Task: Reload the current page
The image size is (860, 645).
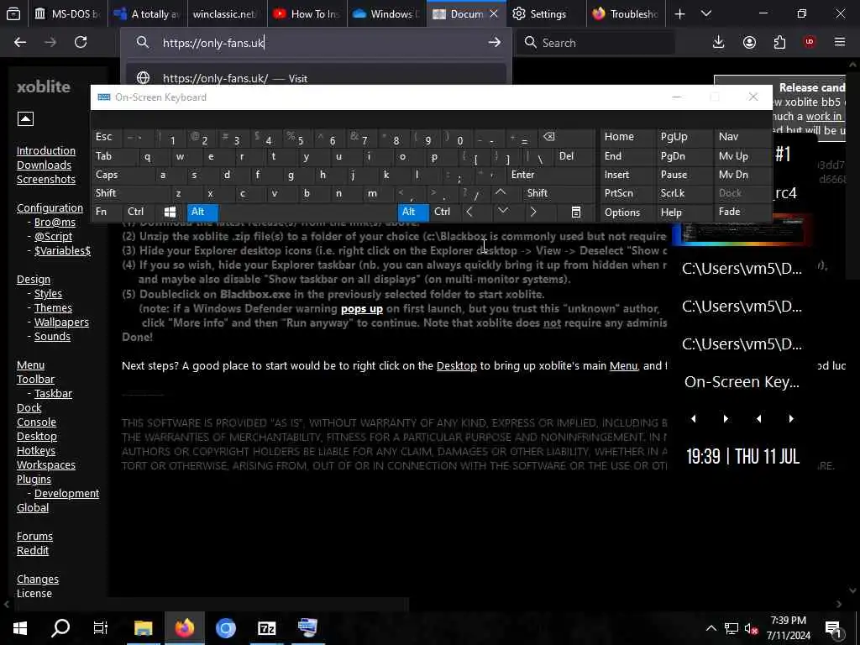Action: (81, 42)
